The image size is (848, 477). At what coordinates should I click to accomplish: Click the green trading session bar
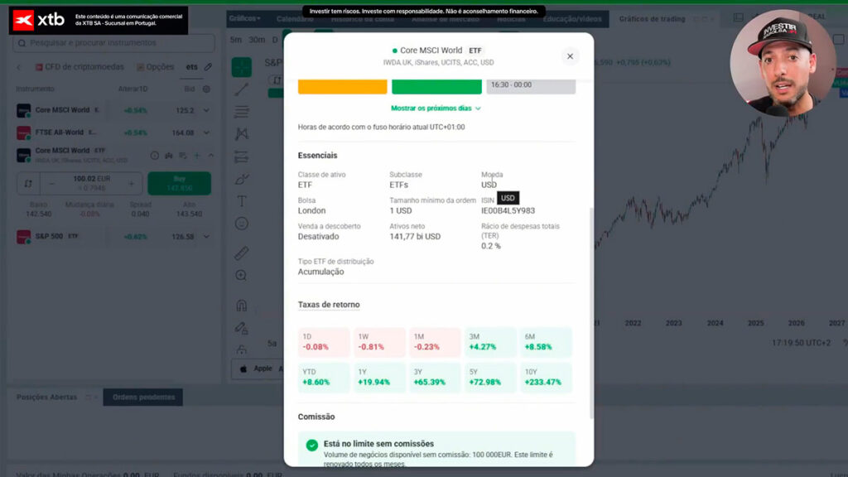point(436,86)
